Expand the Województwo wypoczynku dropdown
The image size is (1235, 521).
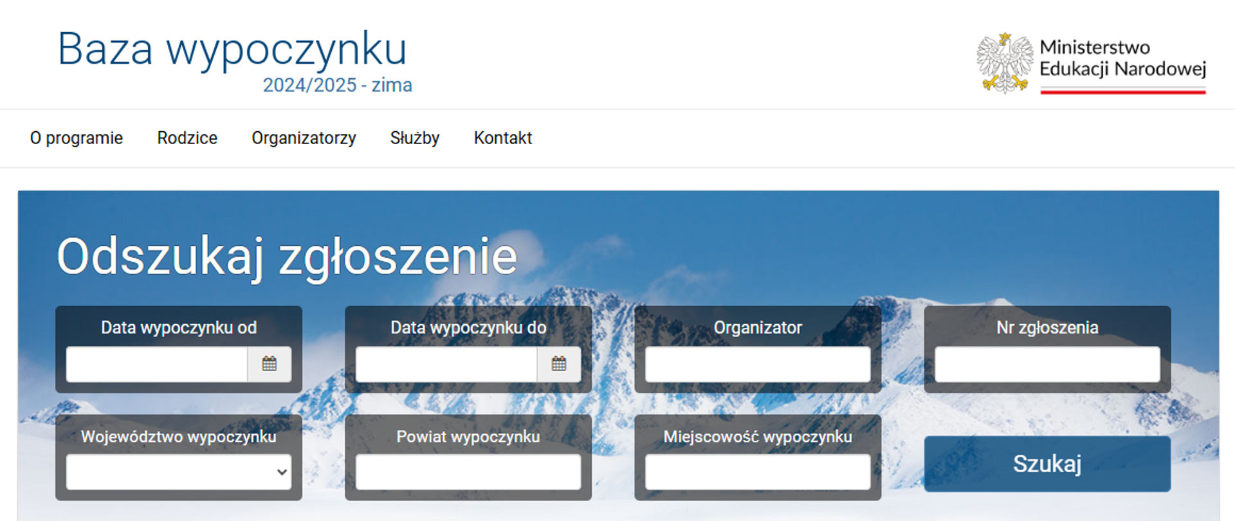click(x=178, y=471)
